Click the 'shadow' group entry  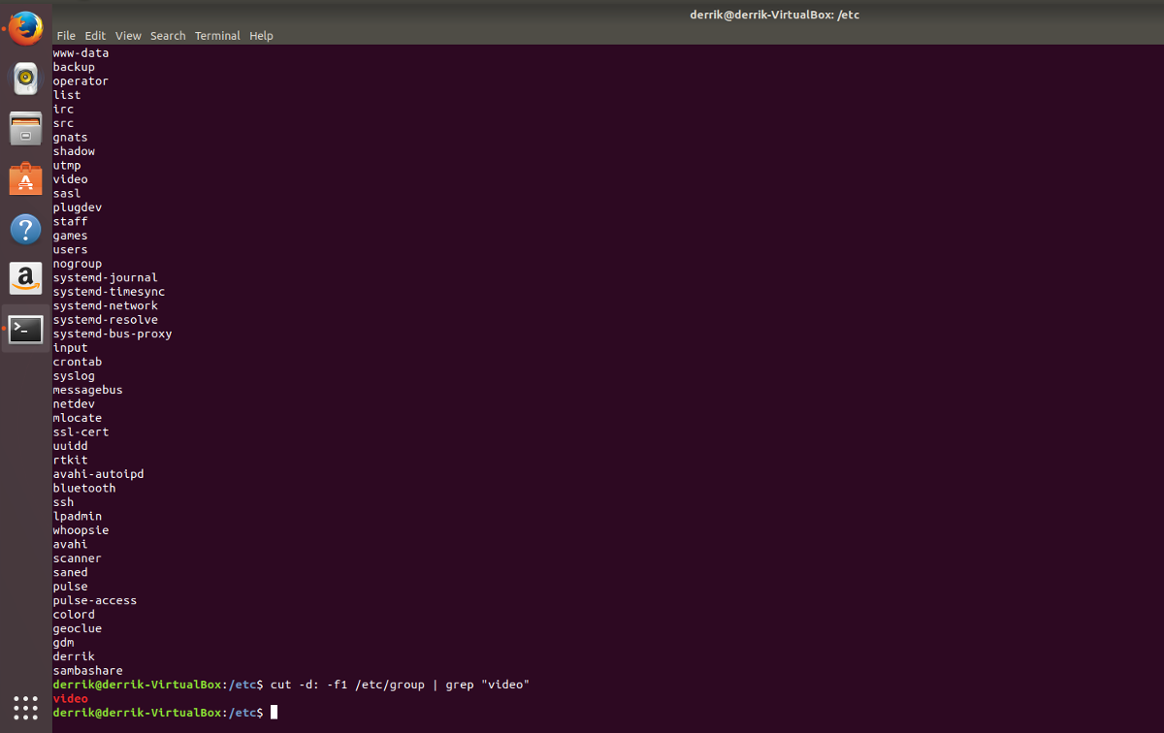pyautogui.click(x=74, y=151)
